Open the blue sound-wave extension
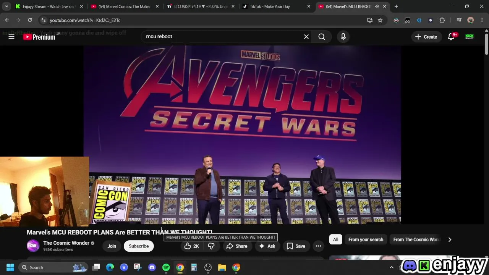This screenshot has width=489, height=275. 419,20
